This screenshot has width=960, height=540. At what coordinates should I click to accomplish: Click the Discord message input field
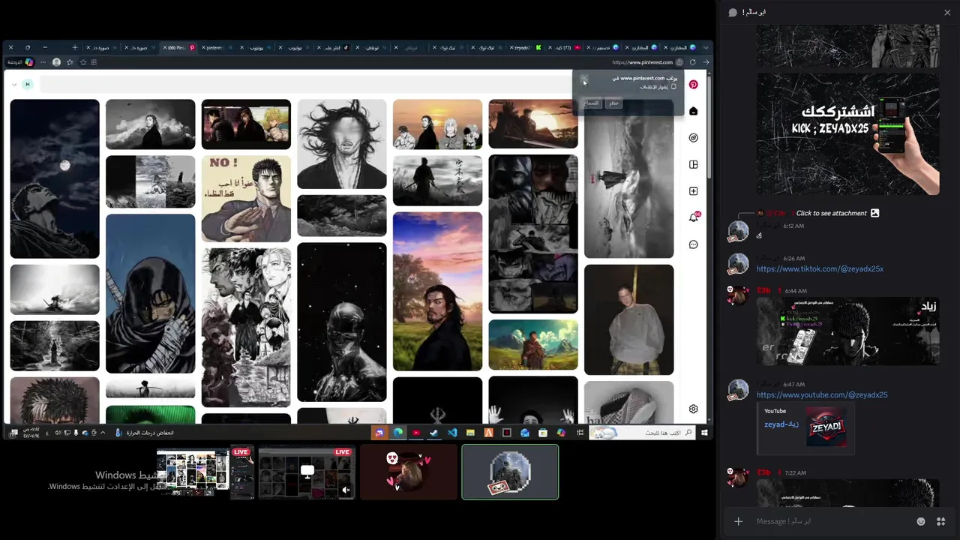click(x=832, y=521)
